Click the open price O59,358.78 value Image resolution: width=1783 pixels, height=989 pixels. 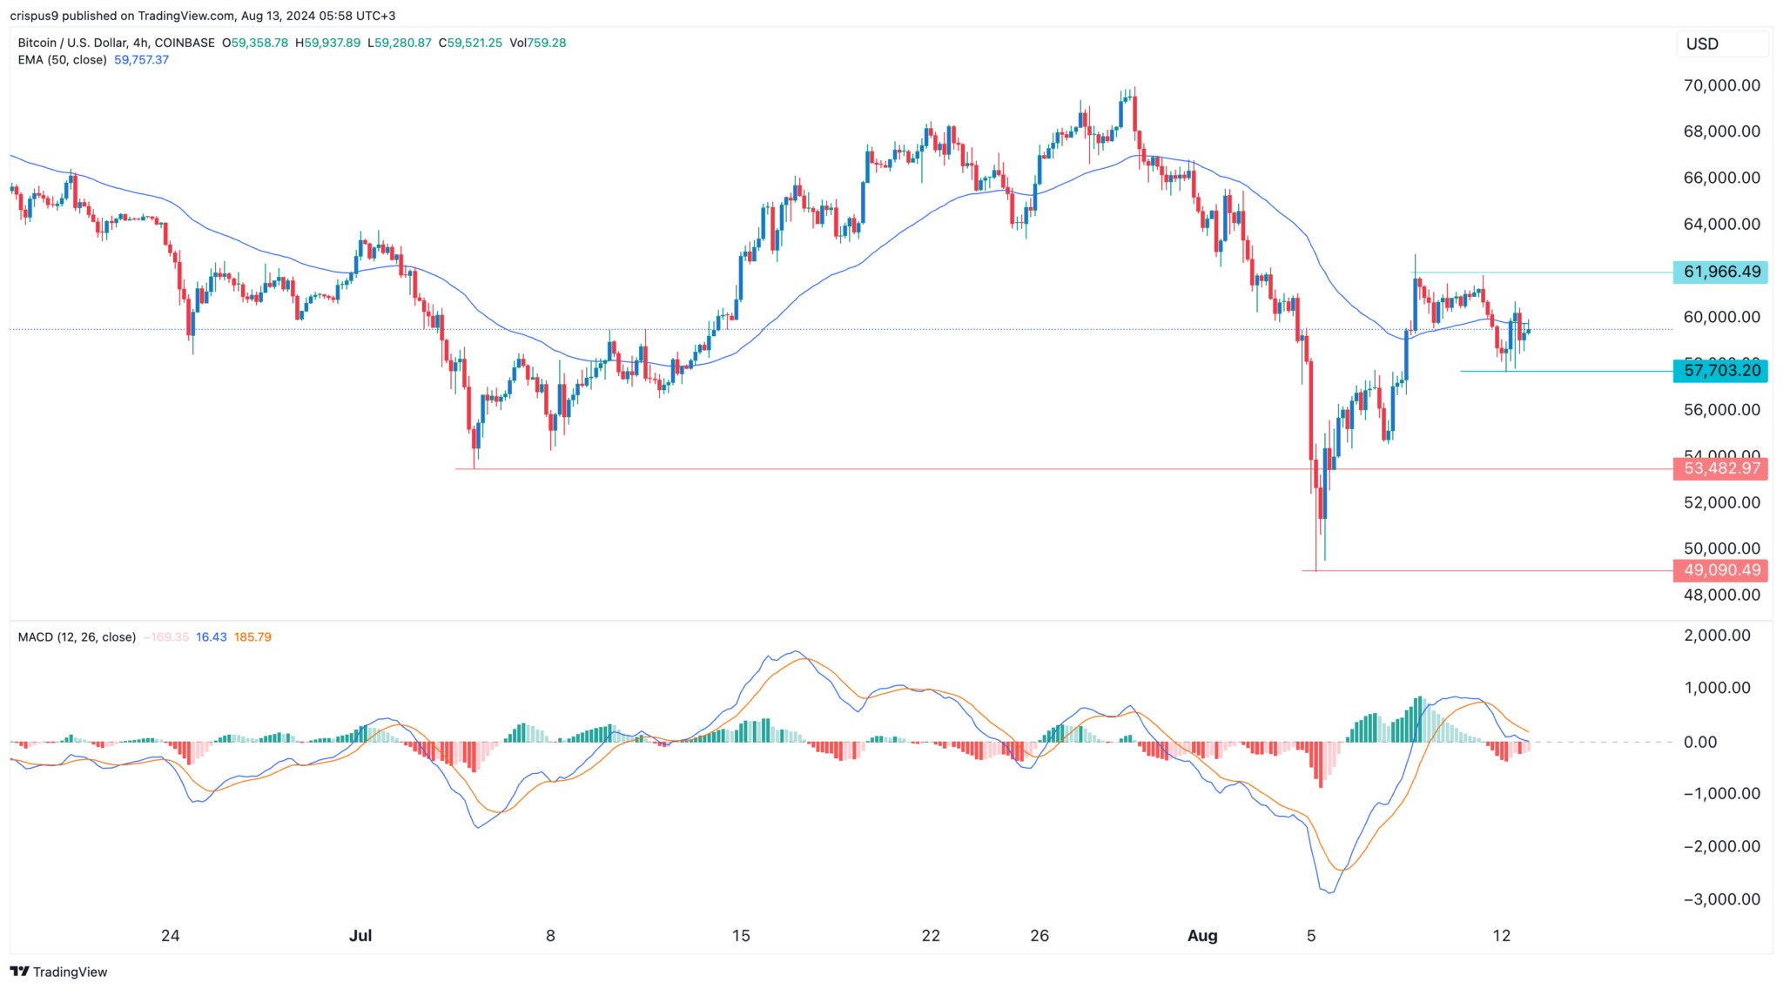[x=255, y=43]
